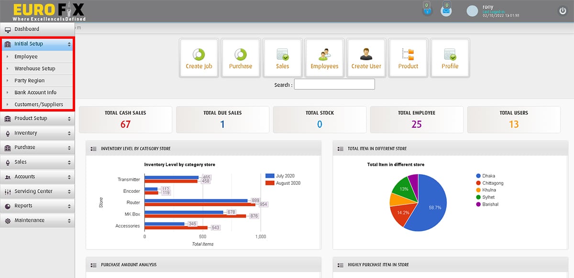Open the Create User shortcut
574x278 pixels.
point(366,58)
